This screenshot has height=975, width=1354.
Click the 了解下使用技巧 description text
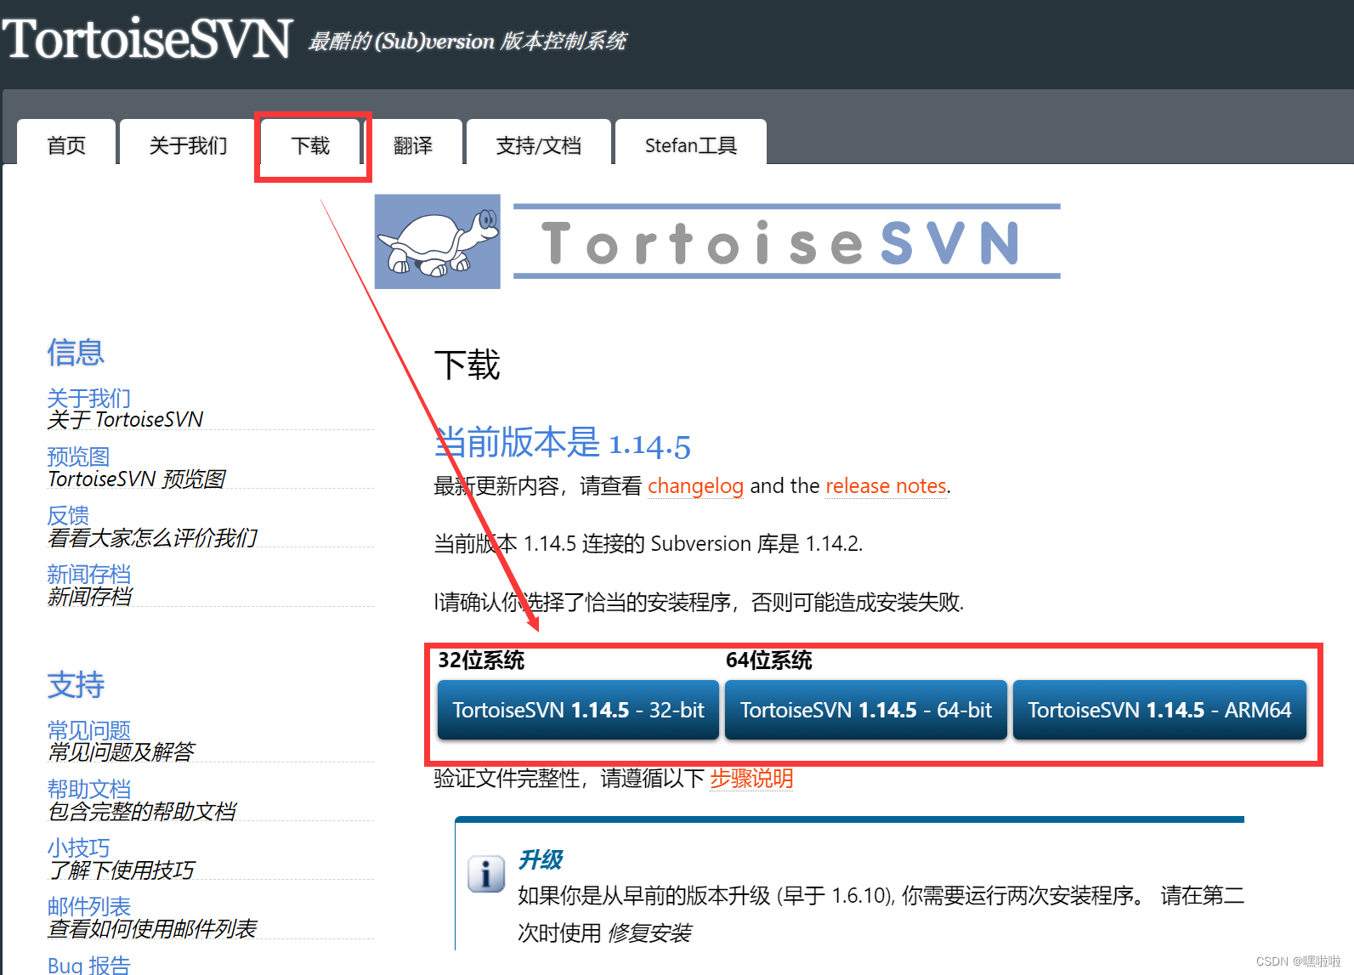(x=121, y=870)
